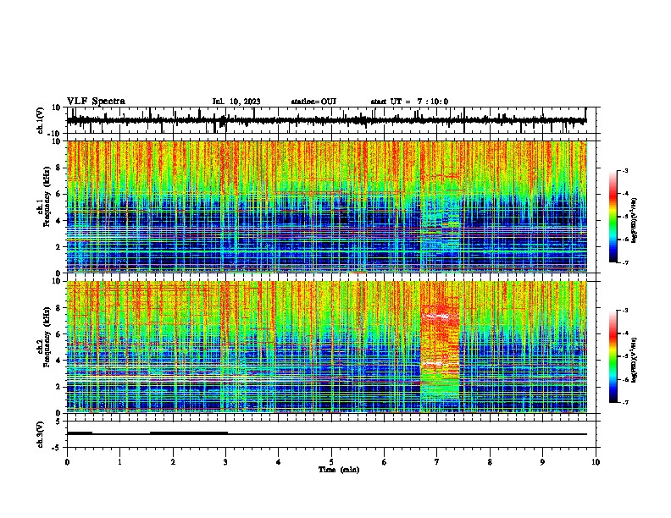Click the "9" tick on the time axis

coord(542,462)
